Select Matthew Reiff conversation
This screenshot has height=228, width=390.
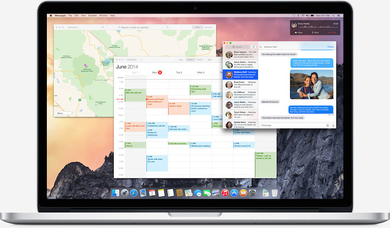coord(240,75)
